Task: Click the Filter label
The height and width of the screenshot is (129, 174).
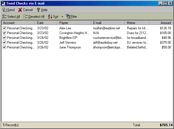Action: [x=74, y=17]
